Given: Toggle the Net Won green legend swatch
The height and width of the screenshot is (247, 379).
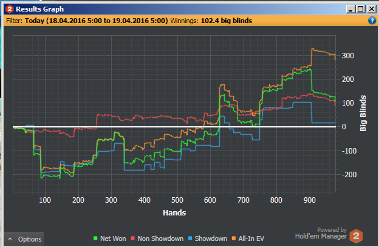Looking at the screenshot, I should tap(95, 239).
